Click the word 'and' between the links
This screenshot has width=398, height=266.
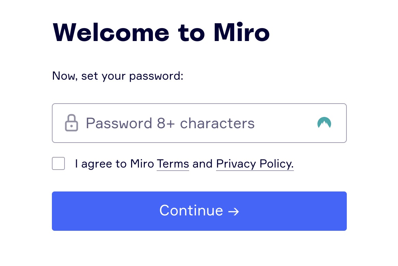[202, 164]
